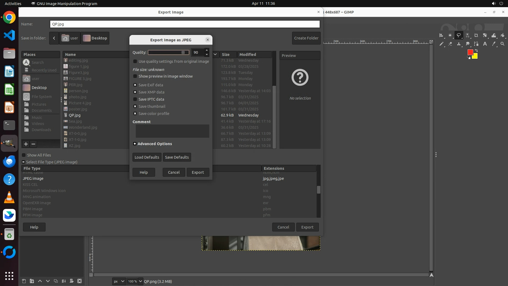Choose OpenEXR image file type
Image resolution: width=508 pixels, height=286 pixels.
(x=37, y=203)
